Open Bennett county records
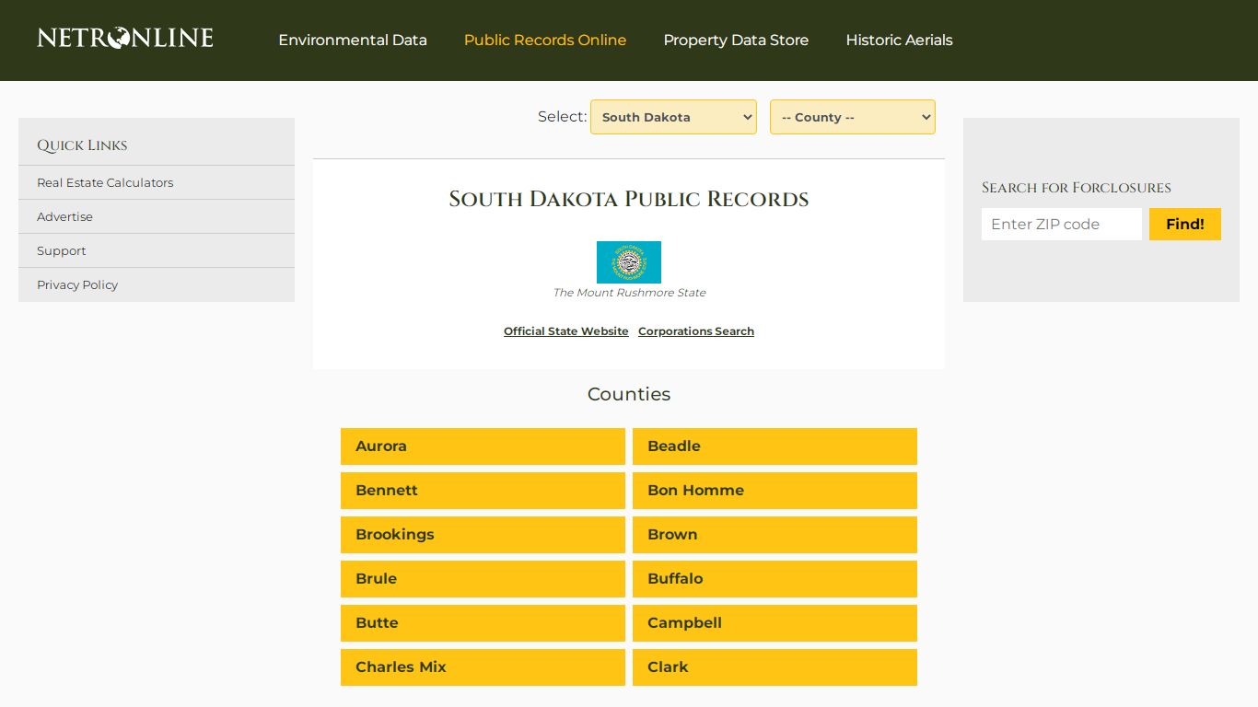The width and height of the screenshot is (1258, 707). tap(483, 491)
